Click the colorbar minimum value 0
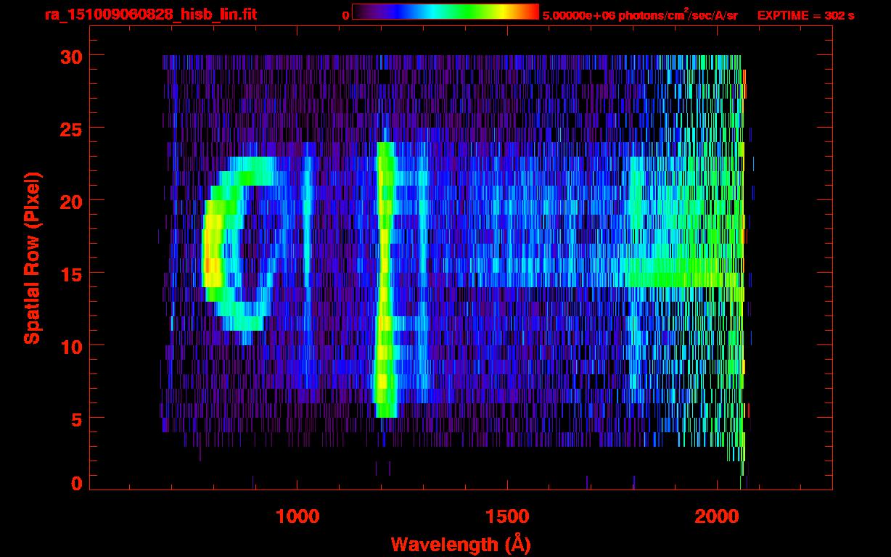Image resolution: width=891 pixels, height=557 pixels. click(x=345, y=15)
